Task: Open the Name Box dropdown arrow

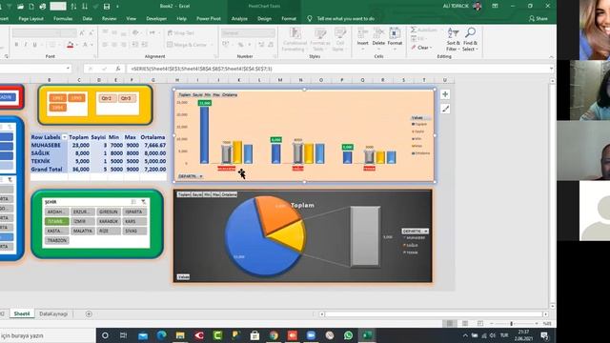Action: point(68,69)
